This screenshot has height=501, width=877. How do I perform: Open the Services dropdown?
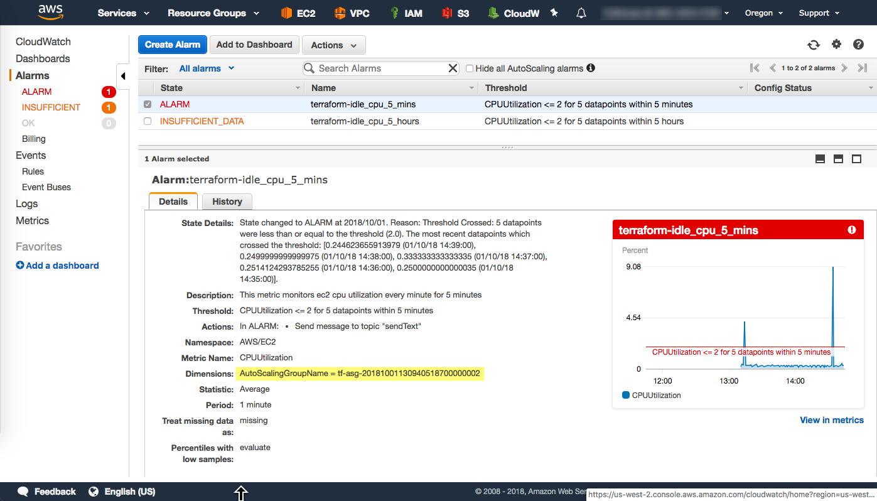tap(124, 13)
